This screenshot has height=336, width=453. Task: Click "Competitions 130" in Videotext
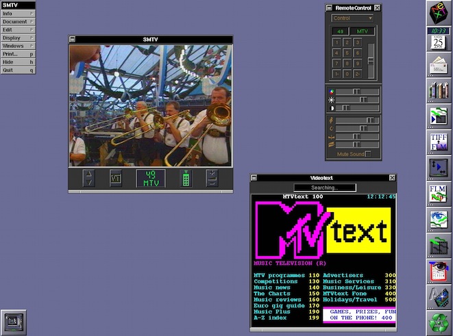point(286,281)
